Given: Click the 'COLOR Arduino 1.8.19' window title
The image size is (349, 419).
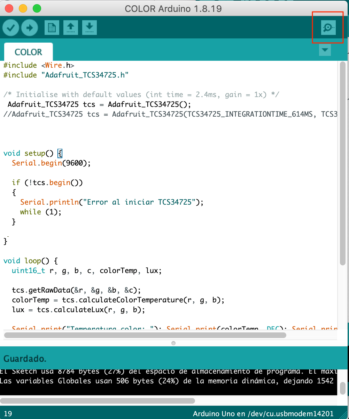Looking at the screenshot, I should (173, 8).
